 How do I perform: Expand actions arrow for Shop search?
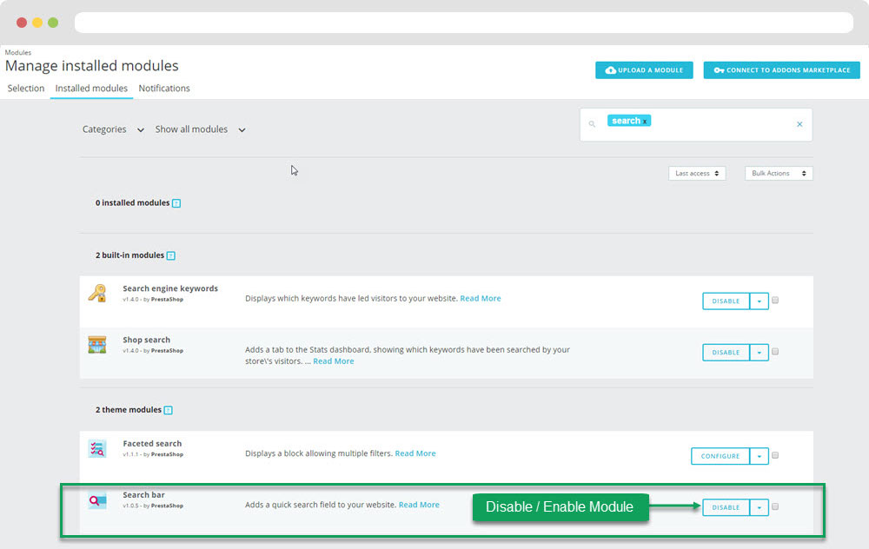coord(759,353)
